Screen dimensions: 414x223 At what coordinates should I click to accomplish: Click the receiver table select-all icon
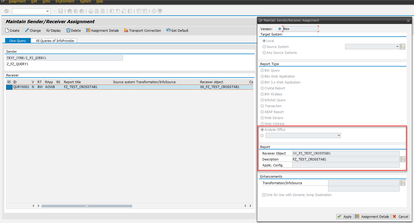click(9, 82)
